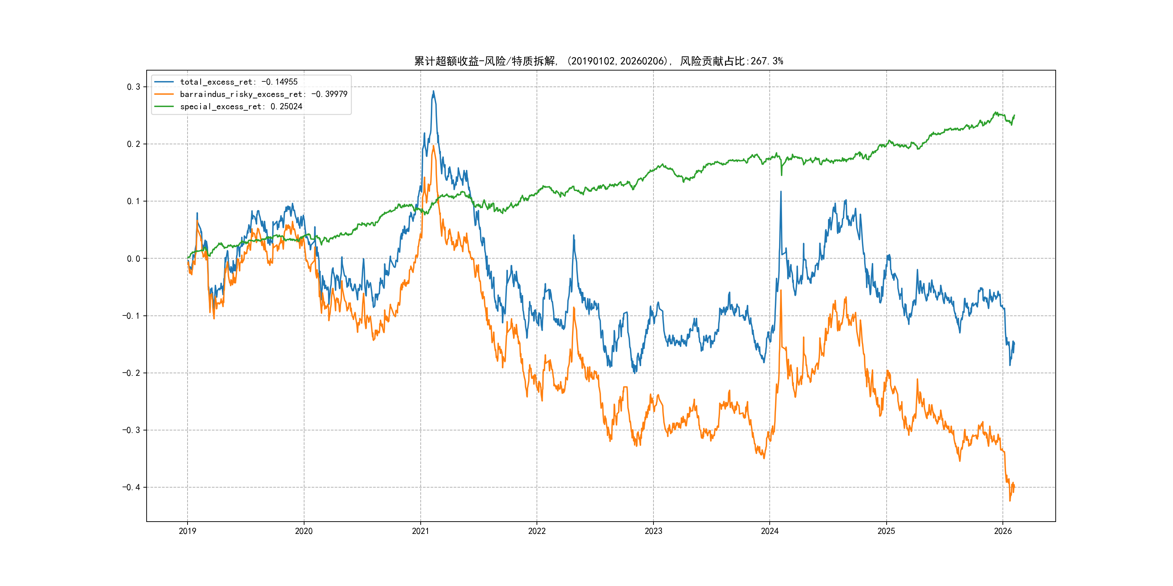Click the orange line's final low point
This screenshot has height=586, width=1173.
click(1009, 501)
